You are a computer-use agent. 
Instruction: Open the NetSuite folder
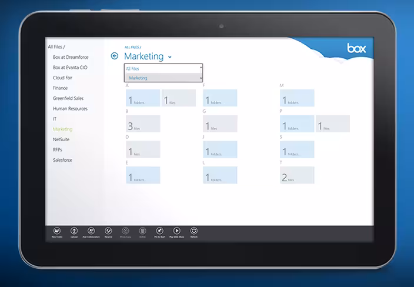pos(61,139)
